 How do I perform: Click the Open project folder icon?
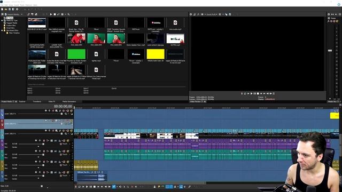tap(6, 9)
